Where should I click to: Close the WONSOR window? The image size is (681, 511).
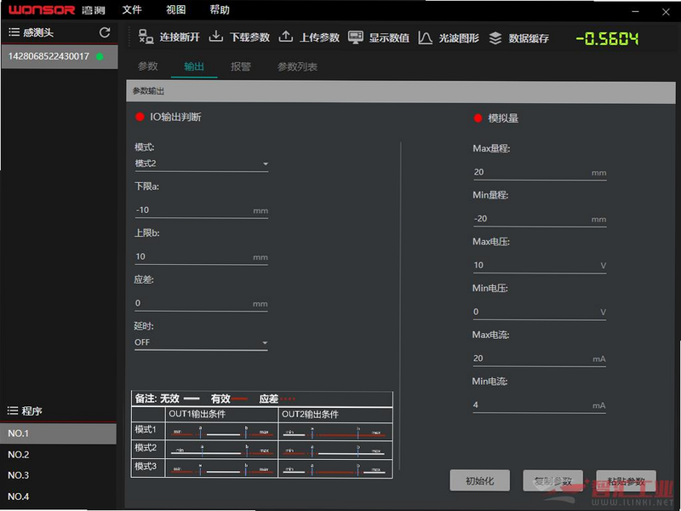point(666,12)
